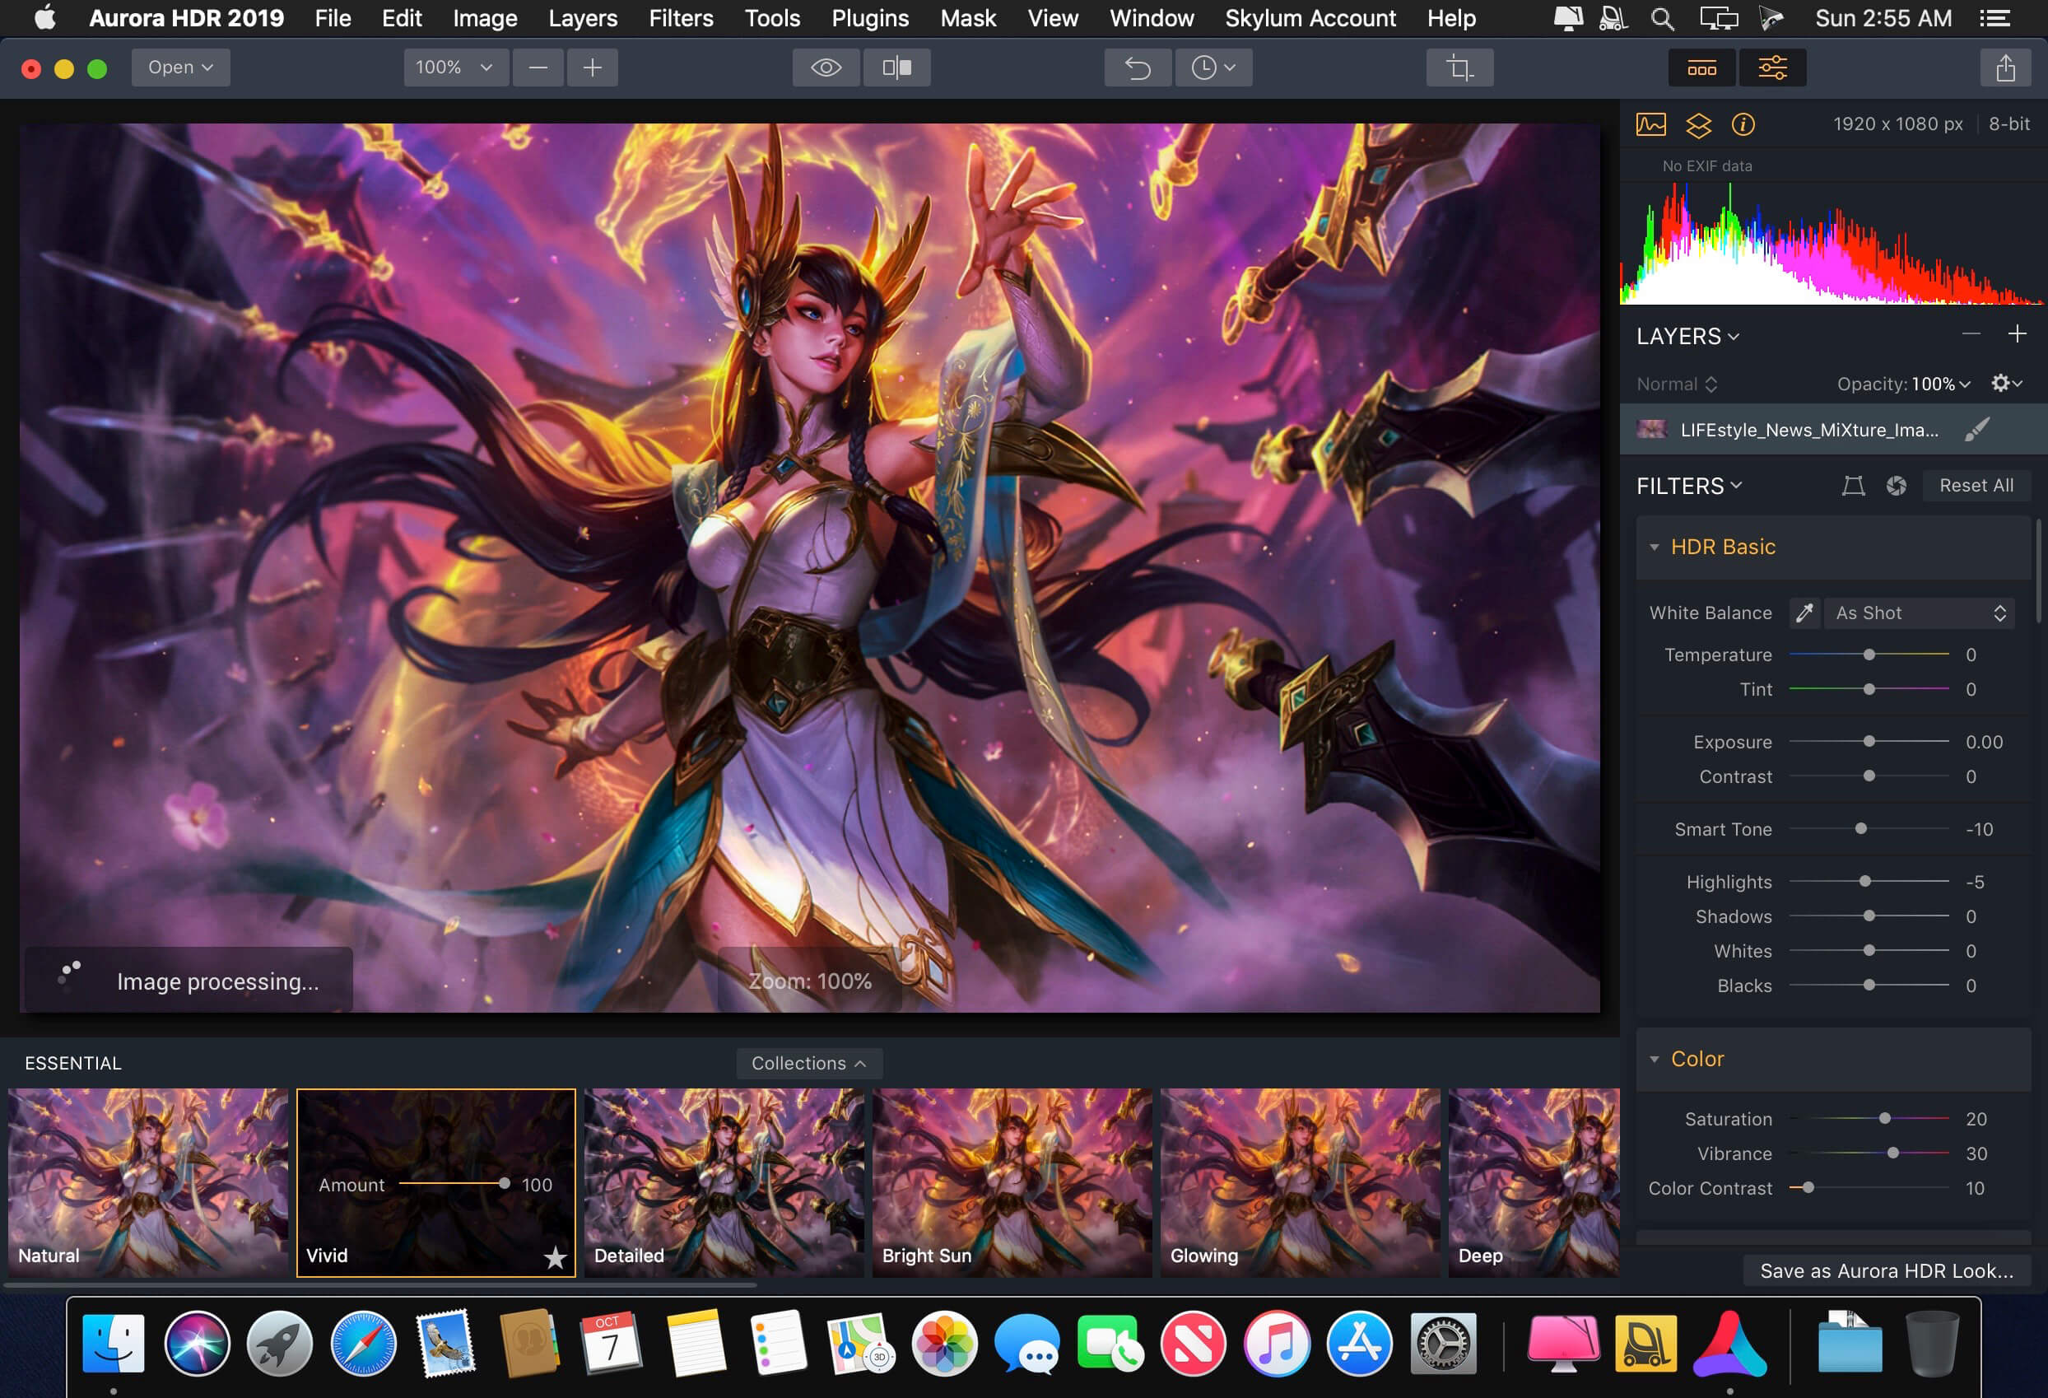This screenshot has width=2048, height=1398.
Task: Open the Filters menu
Action: pyautogui.click(x=680, y=18)
